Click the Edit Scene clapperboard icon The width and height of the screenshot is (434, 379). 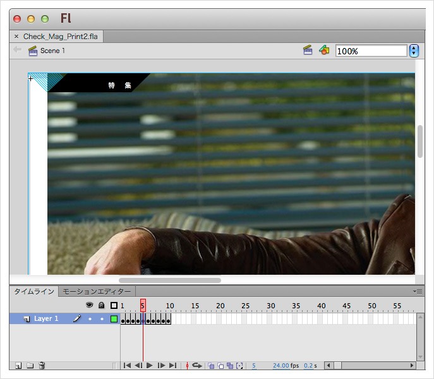point(308,50)
